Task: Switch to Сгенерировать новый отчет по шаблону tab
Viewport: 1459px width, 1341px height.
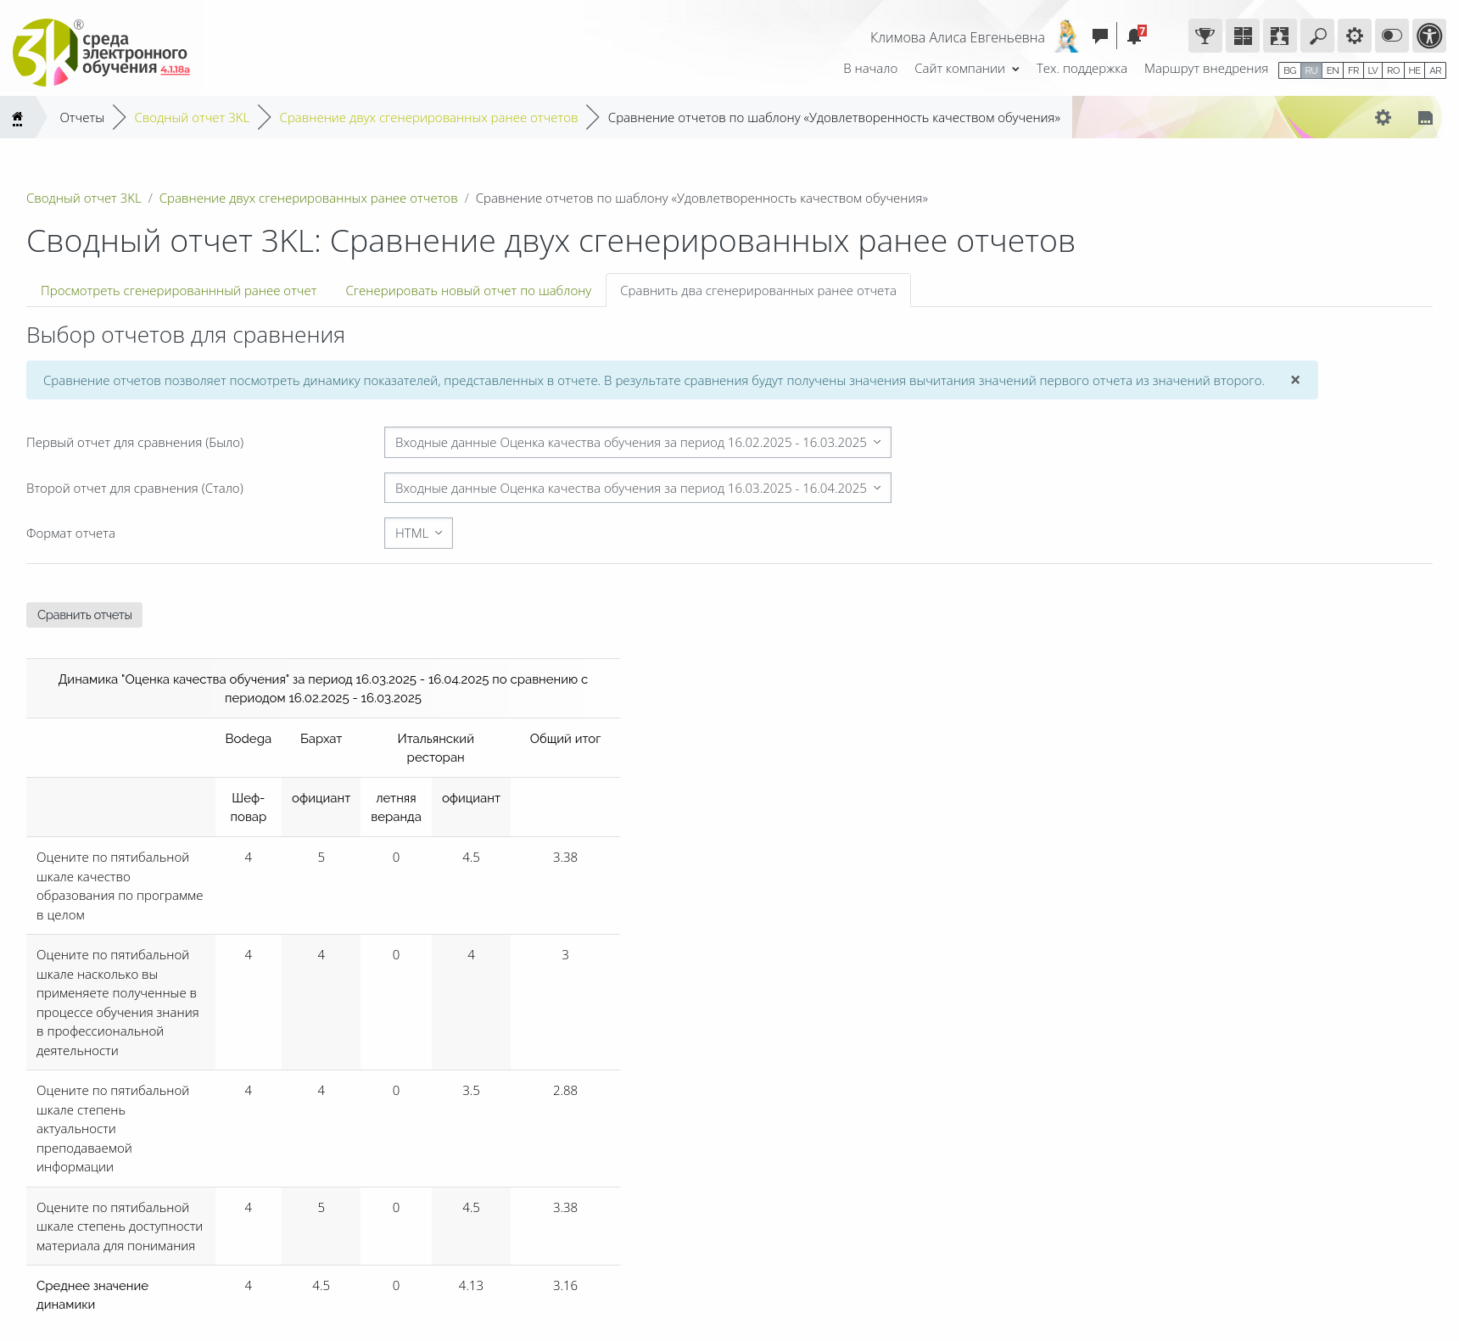Action: pos(468,291)
